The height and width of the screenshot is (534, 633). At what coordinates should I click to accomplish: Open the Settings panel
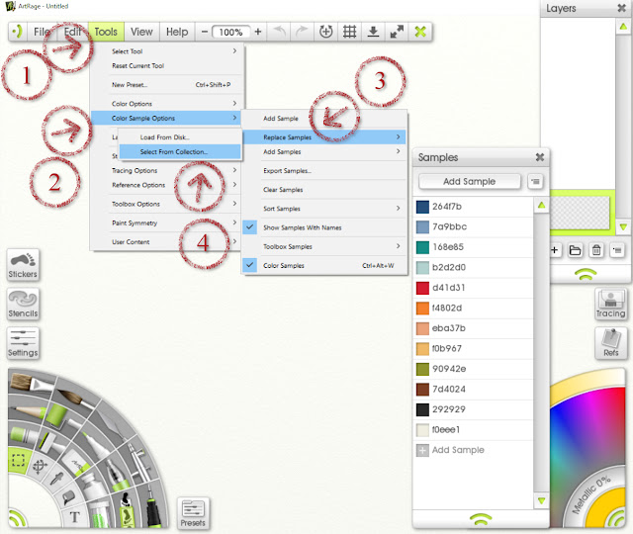tap(23, 343)
